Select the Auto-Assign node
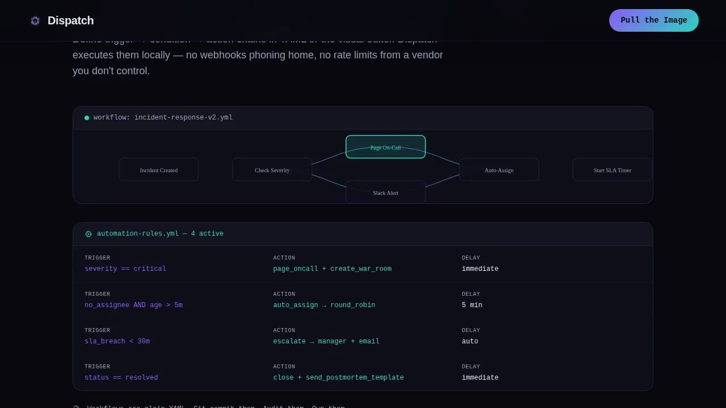726x408 pixels. coord(499,169)
